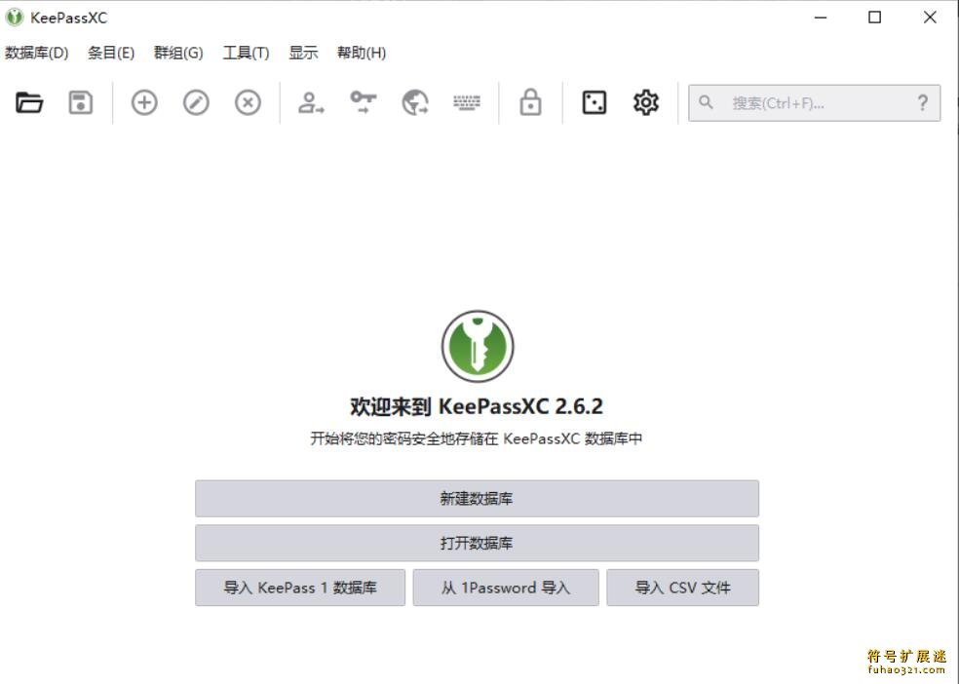Minimize the KeePassXC window

(x=821, y=18)
